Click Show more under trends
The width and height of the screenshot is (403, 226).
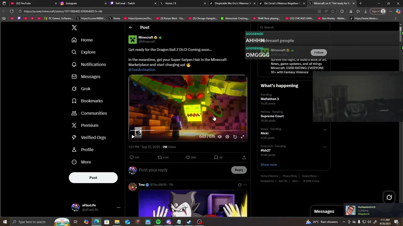click(269, 164)
